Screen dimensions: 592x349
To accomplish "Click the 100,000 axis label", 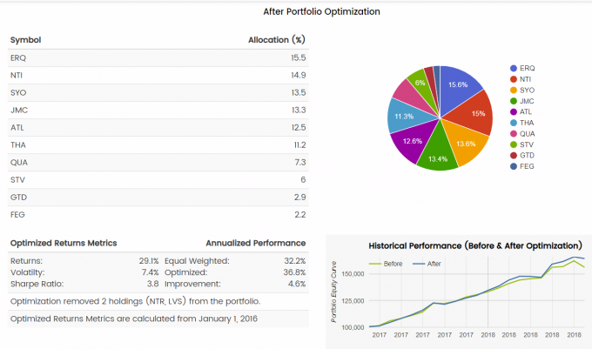I will [x=353, y=327].
